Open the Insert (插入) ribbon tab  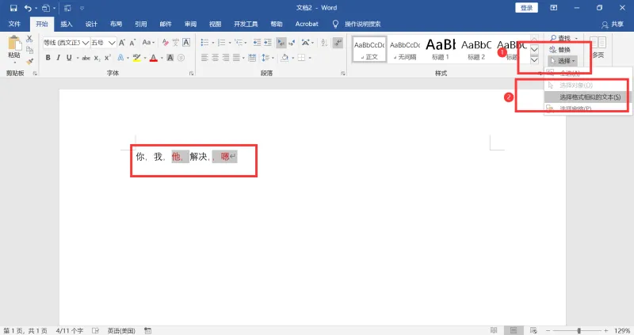coord(67,25)
